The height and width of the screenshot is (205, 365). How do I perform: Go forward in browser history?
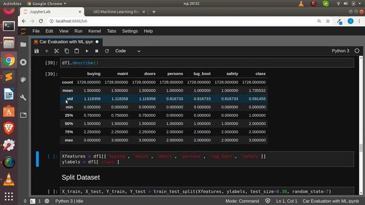[32, 21]
